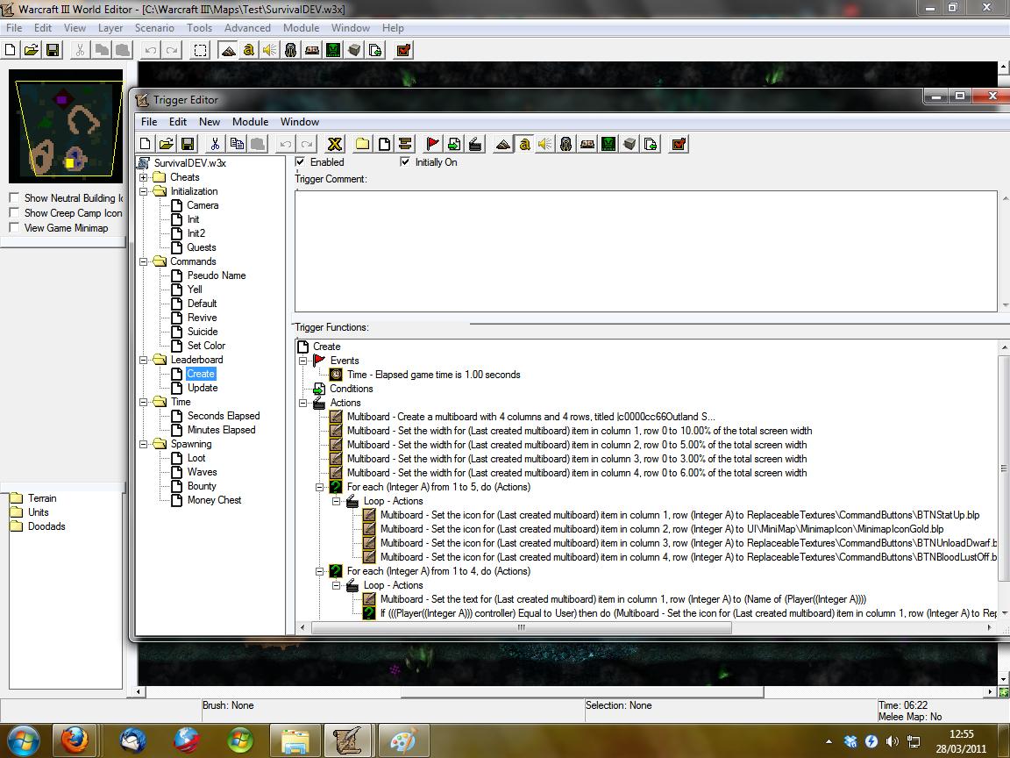
Task: Collapse the For each Integer A 1 to 4 loop
Action: pos(319,571)
